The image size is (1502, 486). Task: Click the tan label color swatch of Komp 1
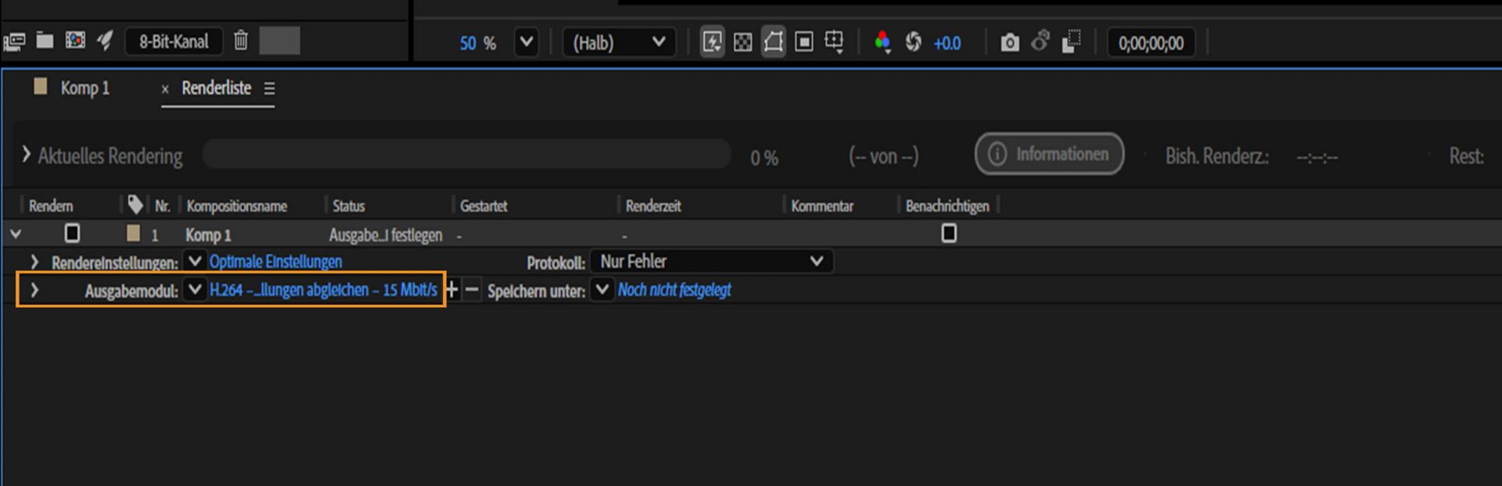point(134,232)
